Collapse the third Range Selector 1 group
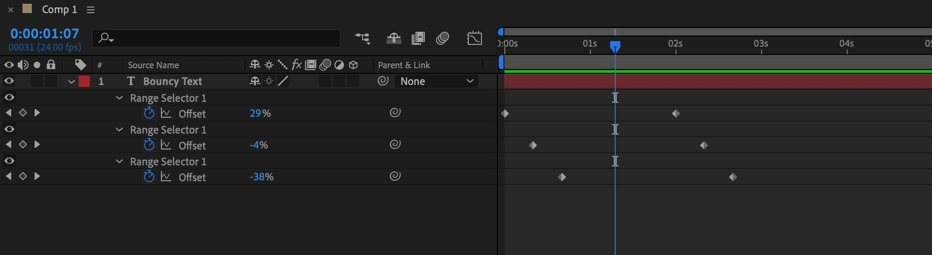 tap(119, 162)
